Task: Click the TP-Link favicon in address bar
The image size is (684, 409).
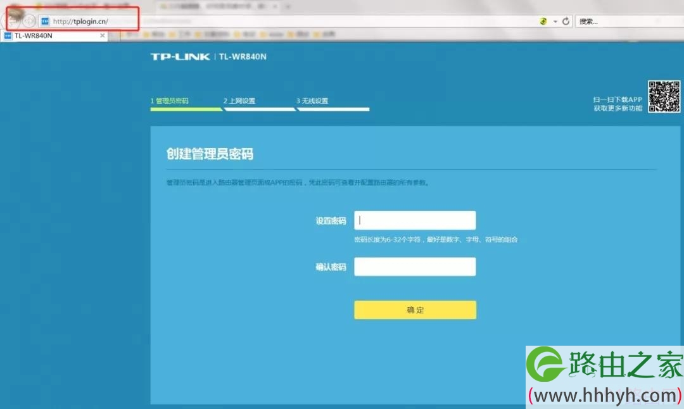Action: coord(45,21)
